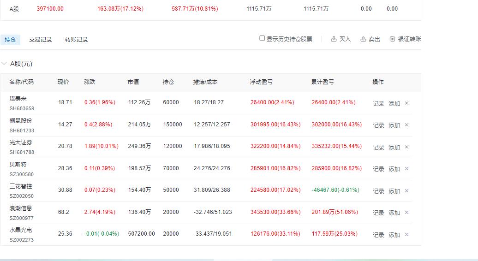
Task: Remove the 光大证券 row with its X icon
Action: [x=406, y=147]
